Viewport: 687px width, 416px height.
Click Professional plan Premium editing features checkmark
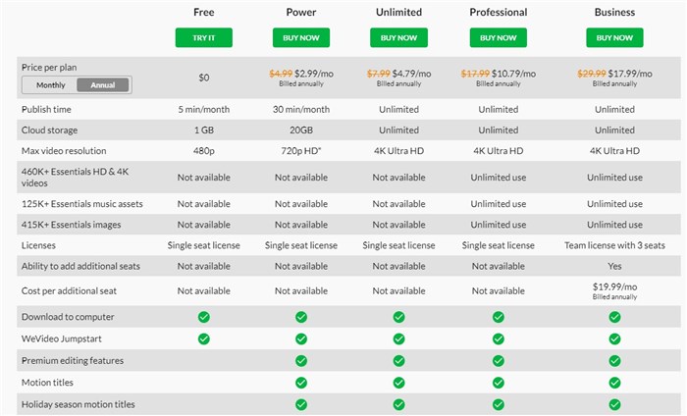499,361
